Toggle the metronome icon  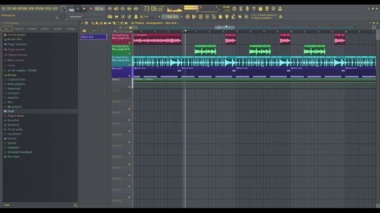click(110, 8)
